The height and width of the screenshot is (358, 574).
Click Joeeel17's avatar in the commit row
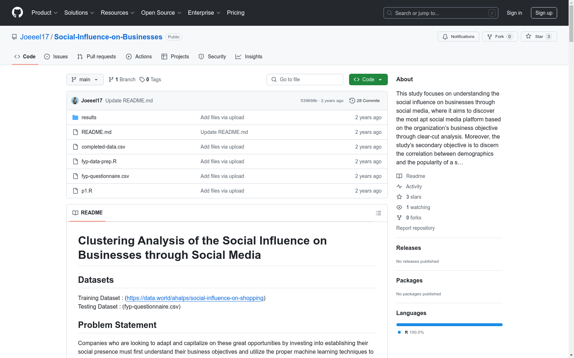click(75, 101)
